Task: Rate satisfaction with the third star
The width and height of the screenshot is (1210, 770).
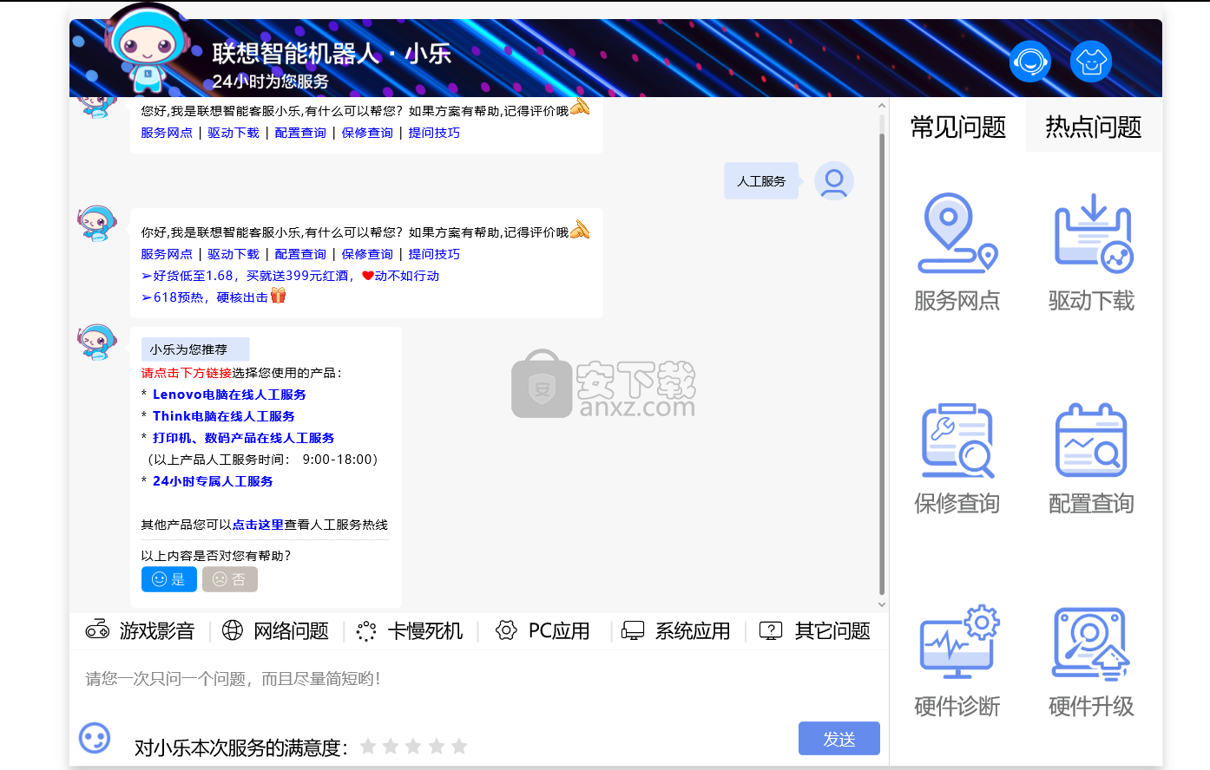Action: click(x=413, y=746)
